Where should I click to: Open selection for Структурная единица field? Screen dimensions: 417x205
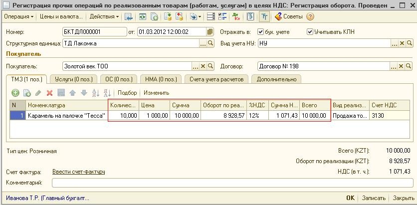point(203,43)
